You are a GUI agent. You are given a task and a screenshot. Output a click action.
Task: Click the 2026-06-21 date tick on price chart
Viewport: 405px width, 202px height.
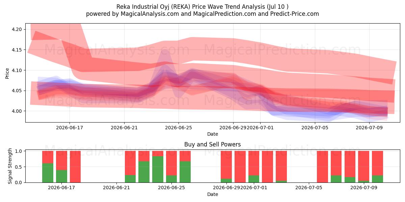click(x=124, y=128)
